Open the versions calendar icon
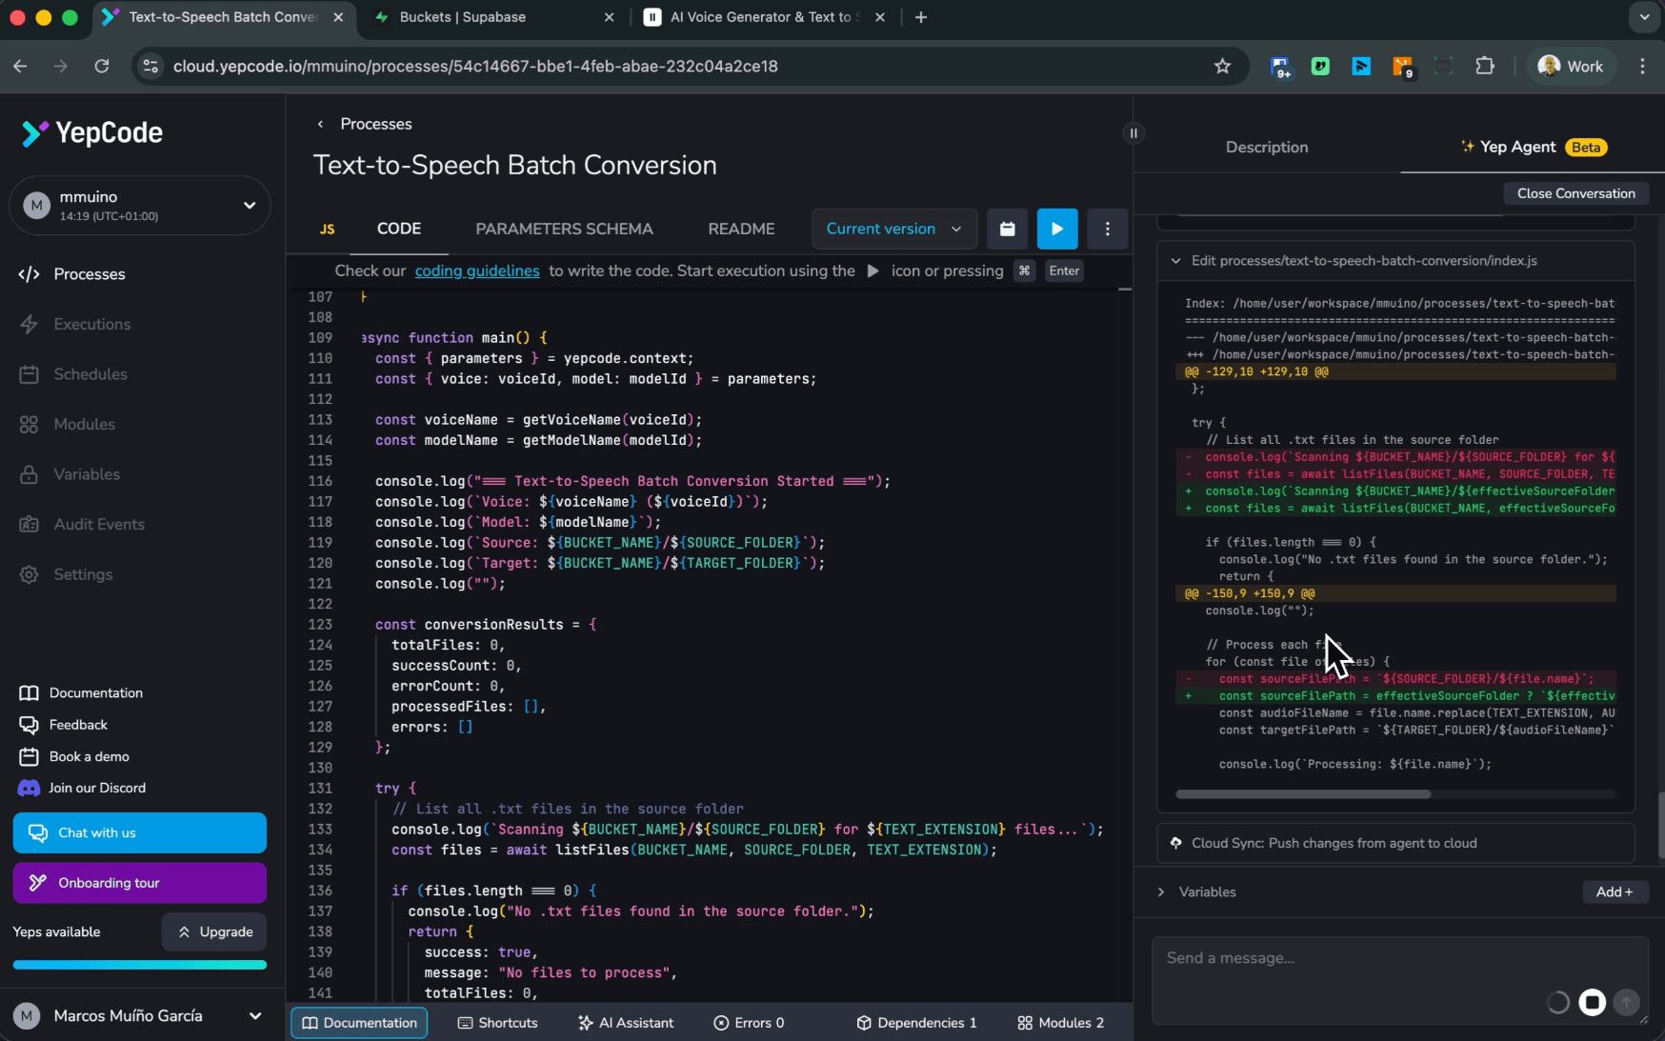Image resolution: width=1665 pixels, height=1041 pixels. 1007,229
